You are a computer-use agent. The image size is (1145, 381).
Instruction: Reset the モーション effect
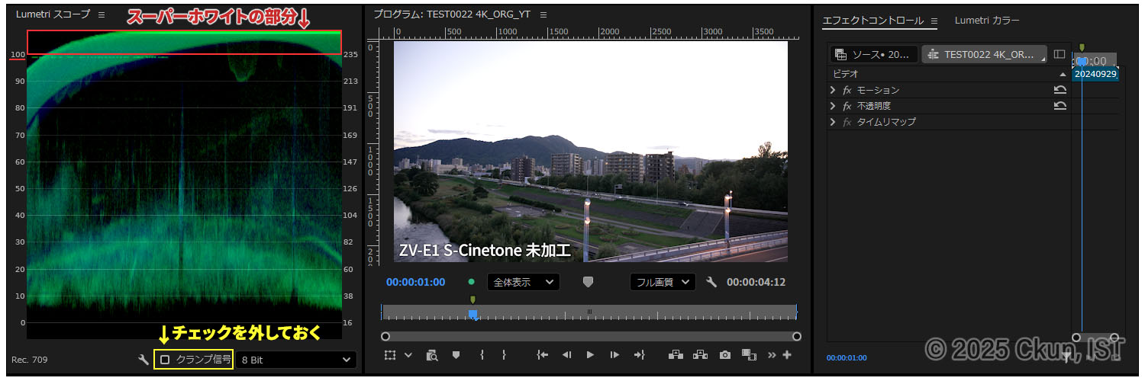[1060, 90]
